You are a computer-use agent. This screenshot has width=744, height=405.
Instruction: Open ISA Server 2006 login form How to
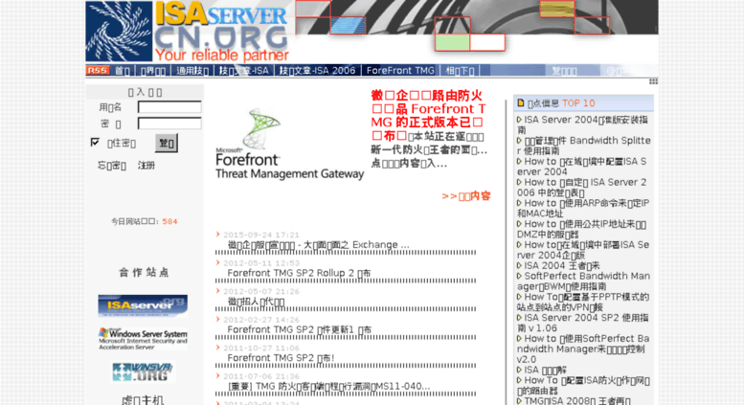pyautogui.click(x=582, y=188)
